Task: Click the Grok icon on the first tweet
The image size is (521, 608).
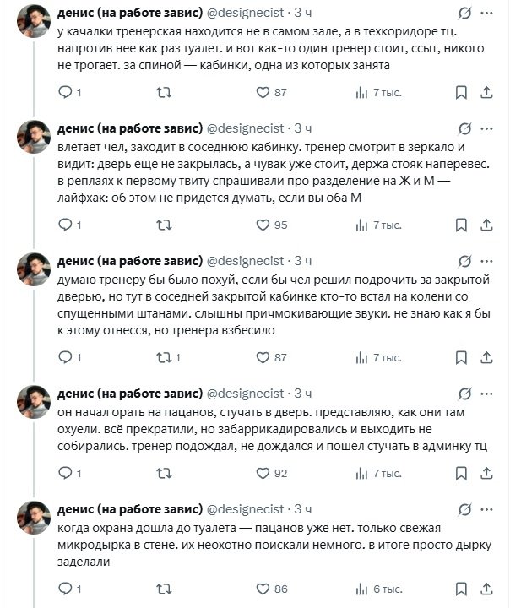Action: click(464, 14)
